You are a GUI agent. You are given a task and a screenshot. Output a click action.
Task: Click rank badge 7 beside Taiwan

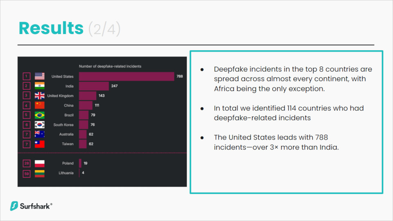point(27,144)
